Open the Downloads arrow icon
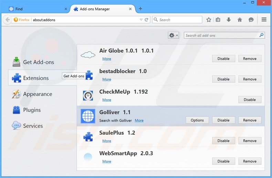Screen dimensions: 272x178 point(229,20)
